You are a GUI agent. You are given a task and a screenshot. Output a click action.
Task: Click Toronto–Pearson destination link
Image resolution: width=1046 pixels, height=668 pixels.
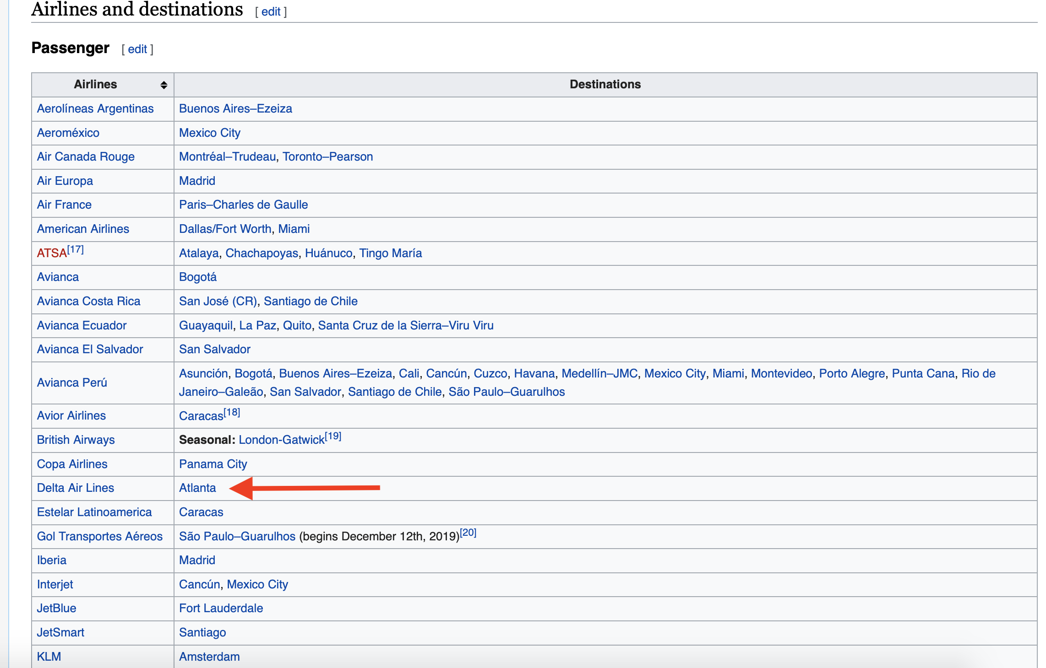(327, 157)
